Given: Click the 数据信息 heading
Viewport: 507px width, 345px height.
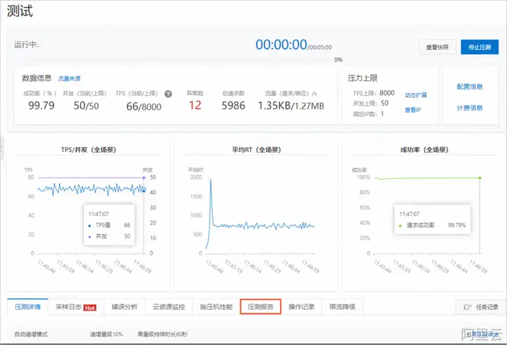Looking at the screenshot, I should click(x=37, y=78).
